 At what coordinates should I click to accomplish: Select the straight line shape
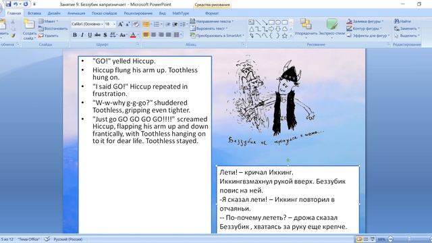click(x=258, y=22)
